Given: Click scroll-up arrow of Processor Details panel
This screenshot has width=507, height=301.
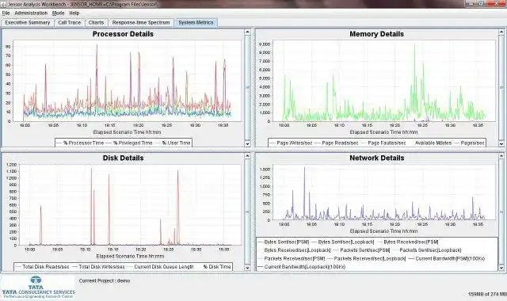Looking at the screenshot, I should 247,32.
